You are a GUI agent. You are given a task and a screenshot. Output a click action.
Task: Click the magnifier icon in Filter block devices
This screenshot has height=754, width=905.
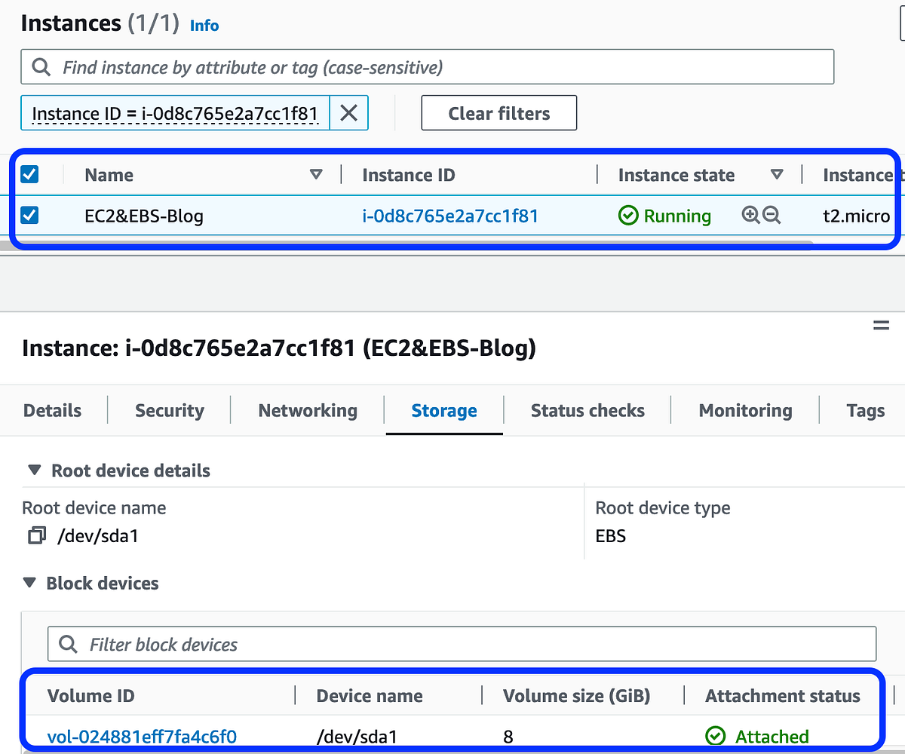click(68, 643)
